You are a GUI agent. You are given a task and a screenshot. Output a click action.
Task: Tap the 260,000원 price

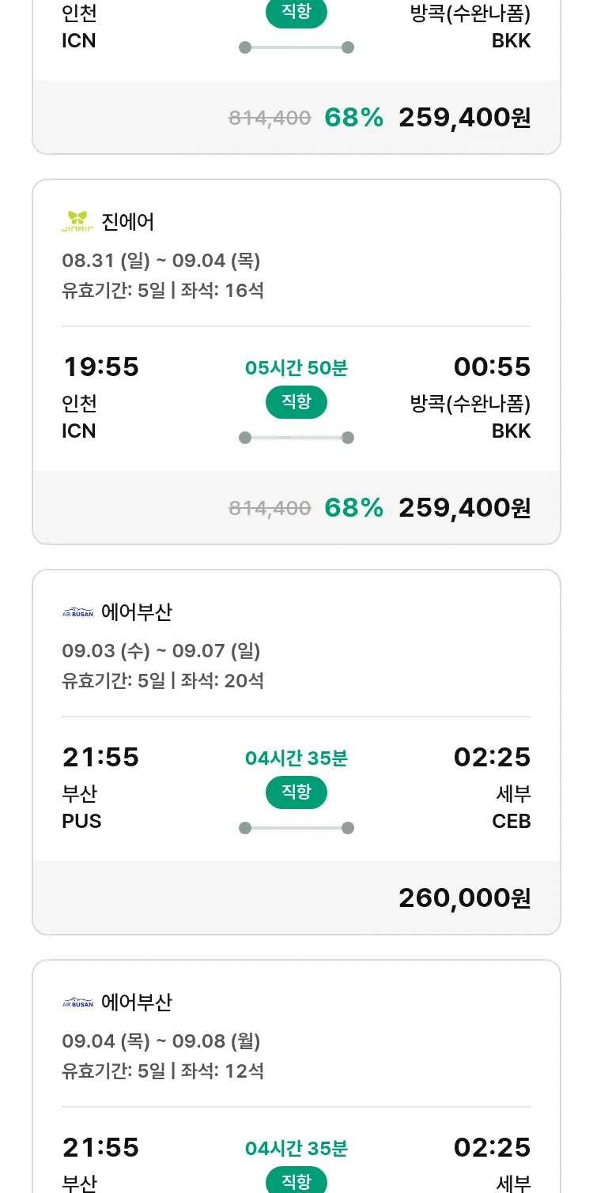pyautogui.click(x=464, y=898)
